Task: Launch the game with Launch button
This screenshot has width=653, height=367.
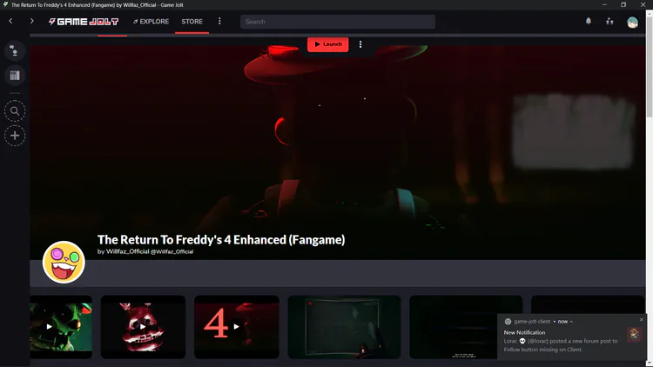Action: pyautogui.click(x=327, y=44)
